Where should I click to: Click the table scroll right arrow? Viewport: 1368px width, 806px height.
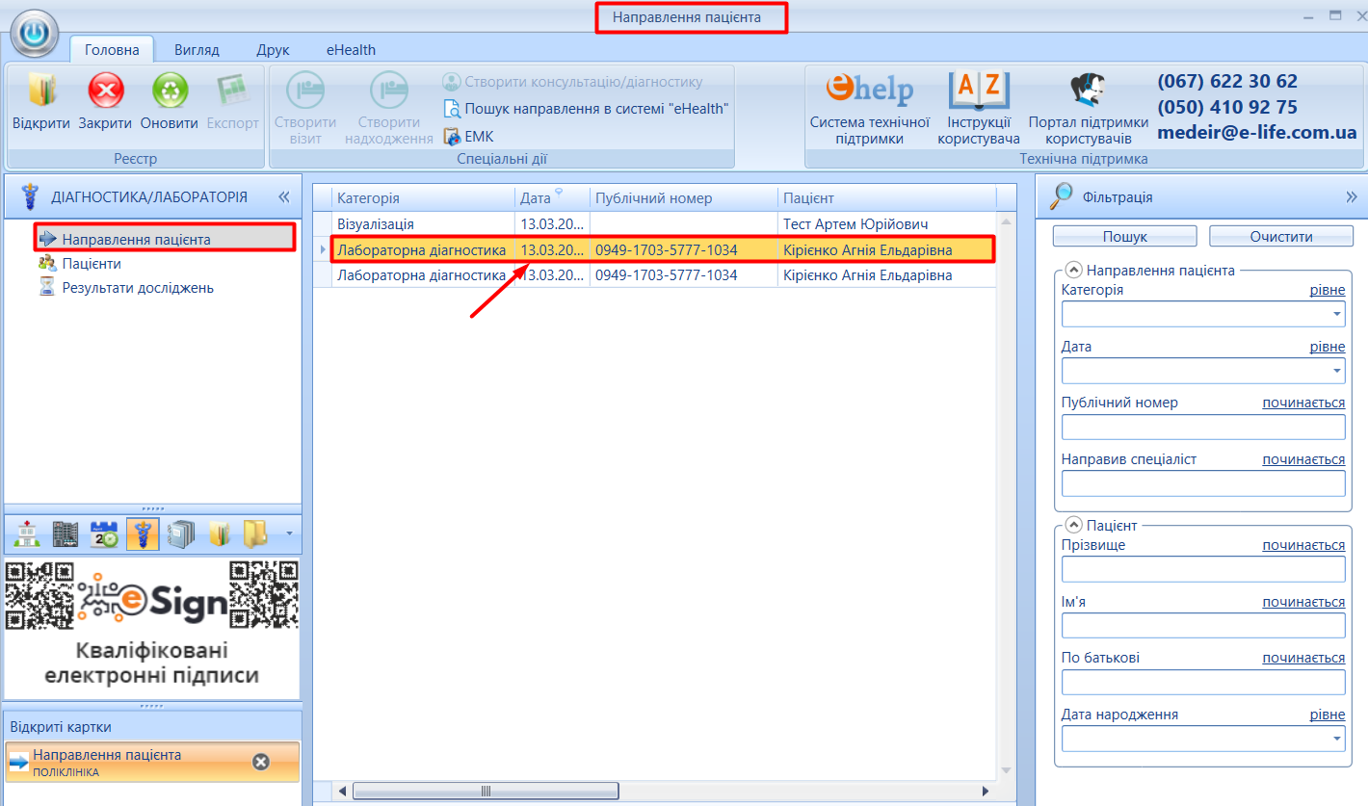click(986, 791)
